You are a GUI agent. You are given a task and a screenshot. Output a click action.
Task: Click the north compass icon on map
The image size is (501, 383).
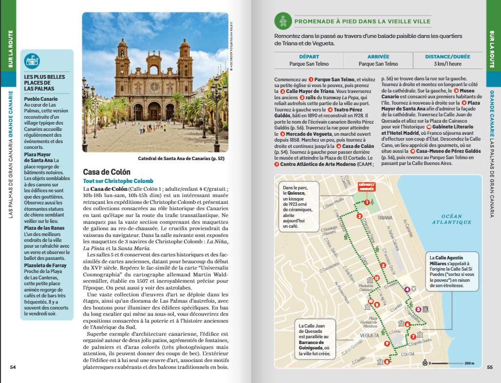[x=425, y=363]
